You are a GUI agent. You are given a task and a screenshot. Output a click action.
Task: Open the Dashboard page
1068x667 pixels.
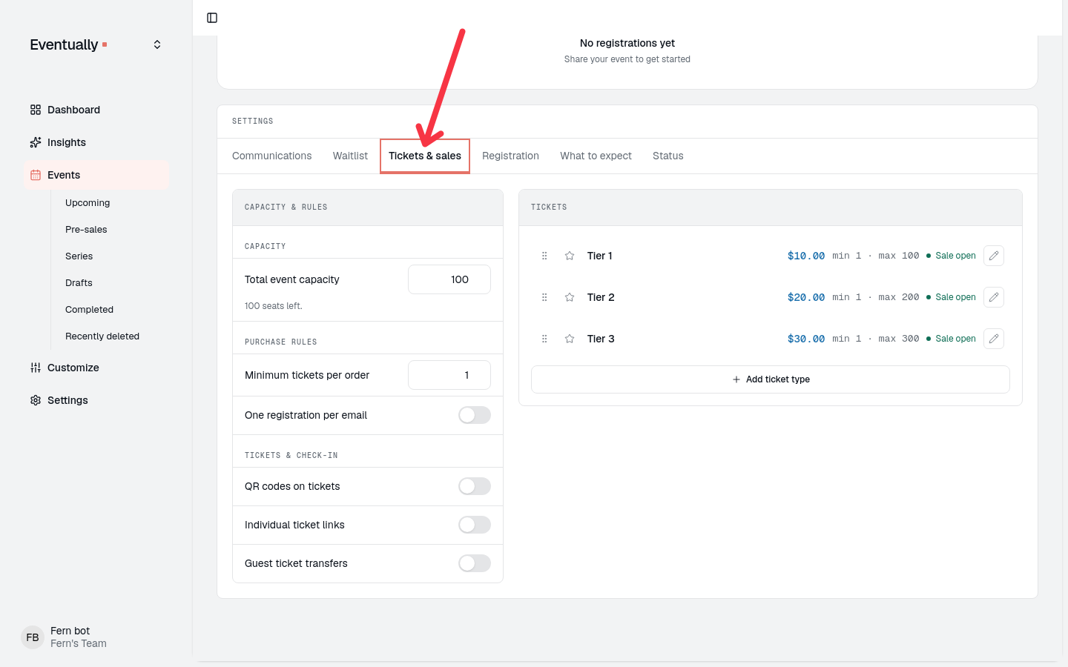pos(96,110)
